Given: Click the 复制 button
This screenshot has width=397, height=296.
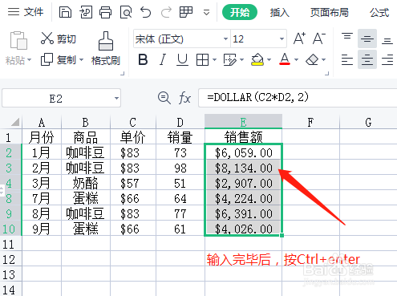Looking at the screenshot, I should (x=59, y=59).
